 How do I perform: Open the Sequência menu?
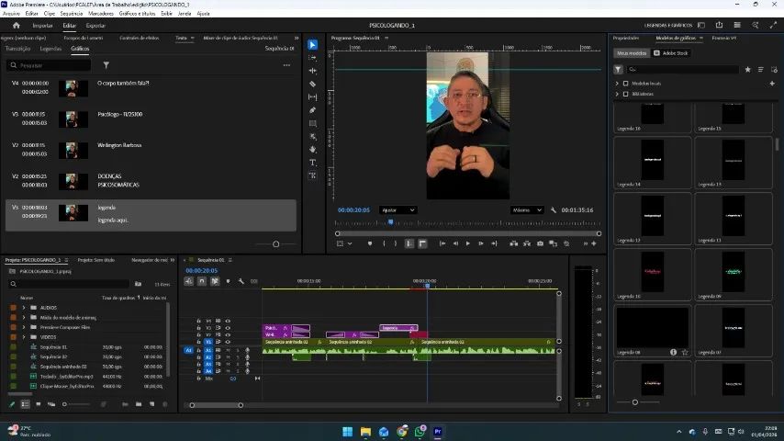71,14
